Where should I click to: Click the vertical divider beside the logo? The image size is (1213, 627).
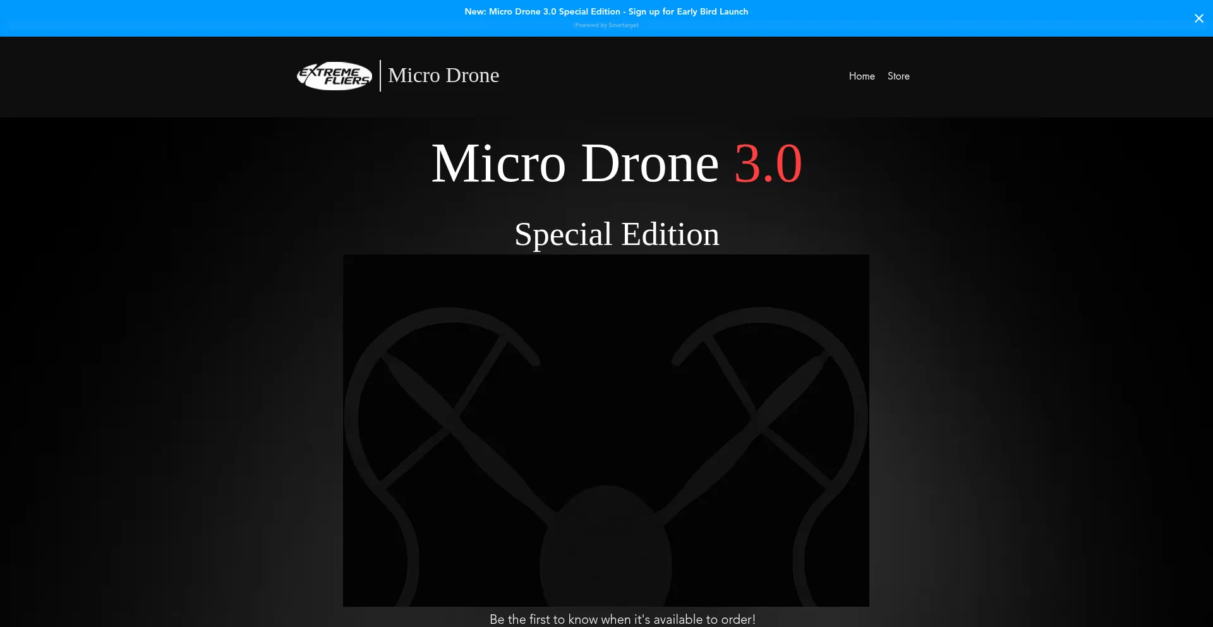coord(380,76)
